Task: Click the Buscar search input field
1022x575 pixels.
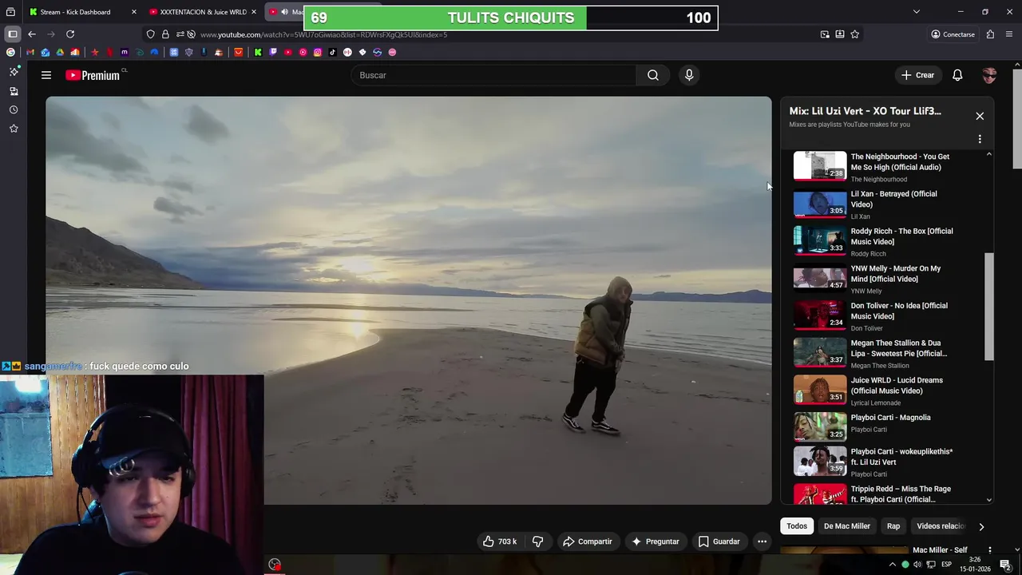Action: click(x=493, y=75)
